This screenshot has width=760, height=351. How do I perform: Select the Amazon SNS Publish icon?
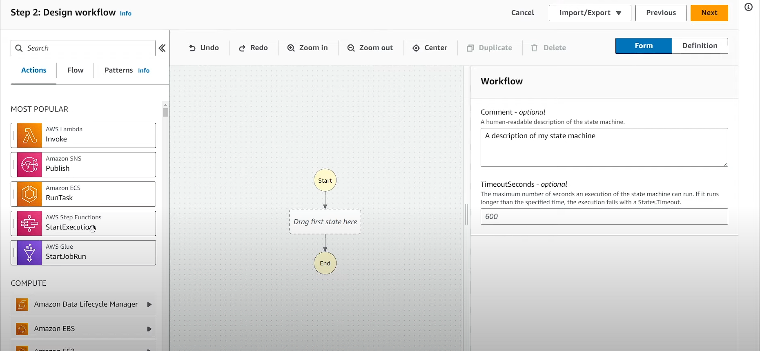point(29,165)
